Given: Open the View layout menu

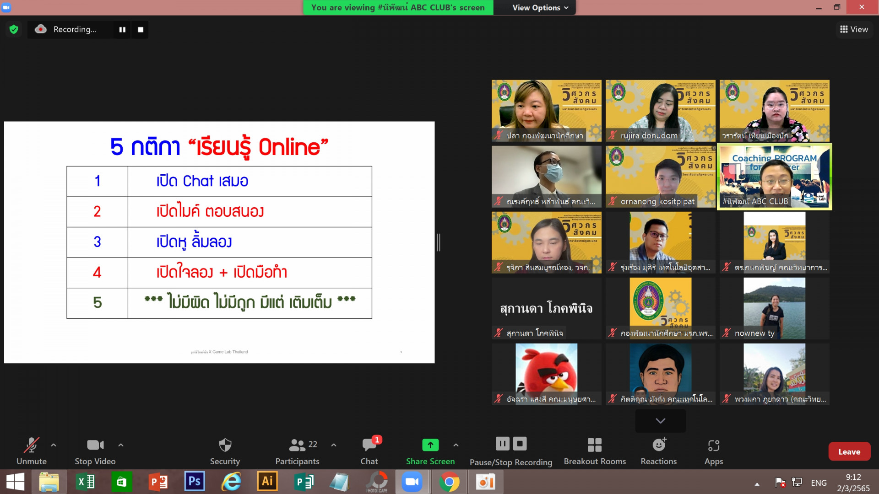Looking at the screenshot, I should tap(854, 29).
